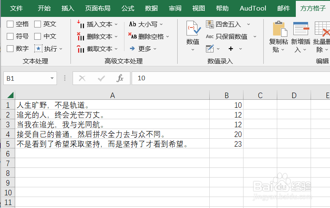This screenshot has width=330, height=208.
Task: Click the large 数值 document icon
Action: point(193,28)
